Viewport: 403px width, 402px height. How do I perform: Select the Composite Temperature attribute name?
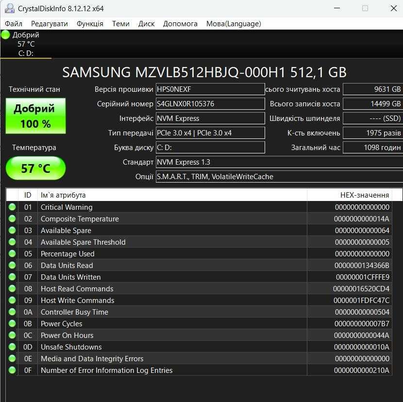coord(80,219)
